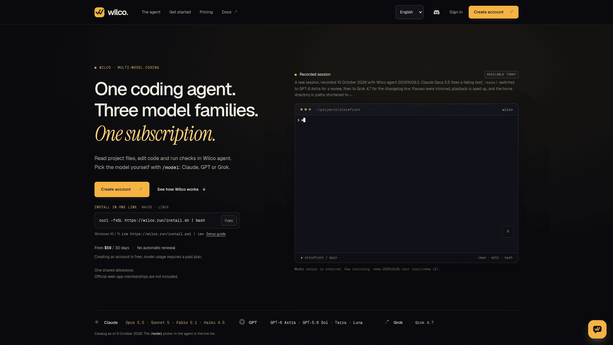Screen dimensions: 613x345
Task: Click Sign in
Action: [x=456, y=12]
